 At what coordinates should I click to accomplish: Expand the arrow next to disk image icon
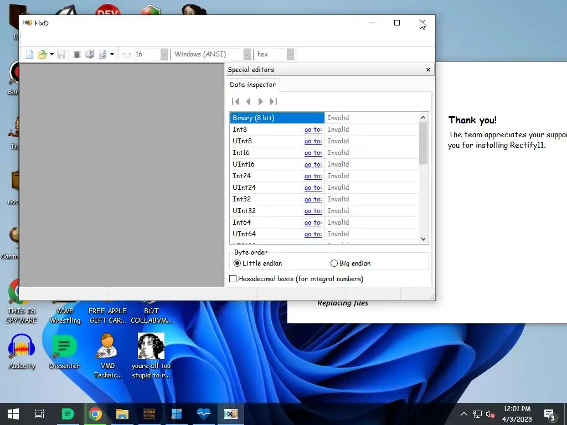(x=112, y=55)
